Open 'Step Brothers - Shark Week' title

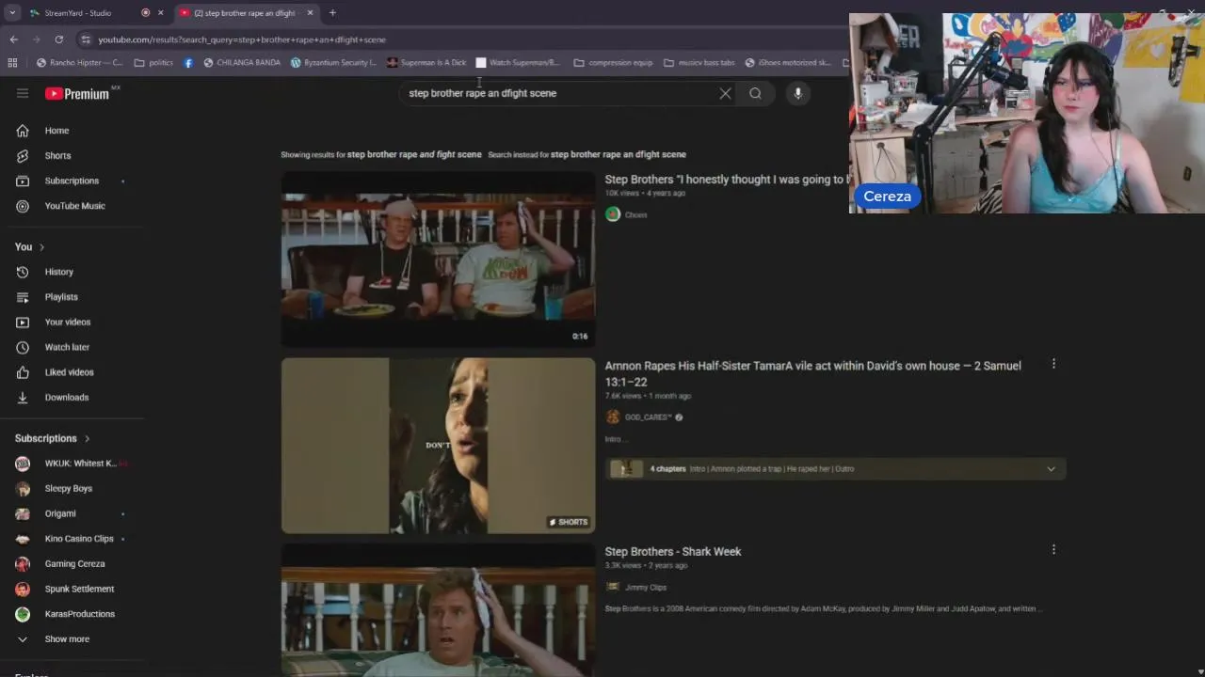tap(672, 552)
